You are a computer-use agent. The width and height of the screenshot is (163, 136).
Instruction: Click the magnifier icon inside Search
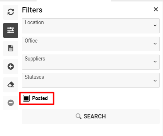78,116
